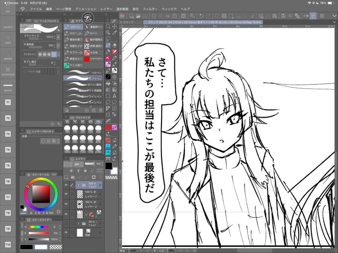Click the flip horizontal icon in command bar
Image resolution: width=338 pixels, height=253 pixels.
coord(306,16)
